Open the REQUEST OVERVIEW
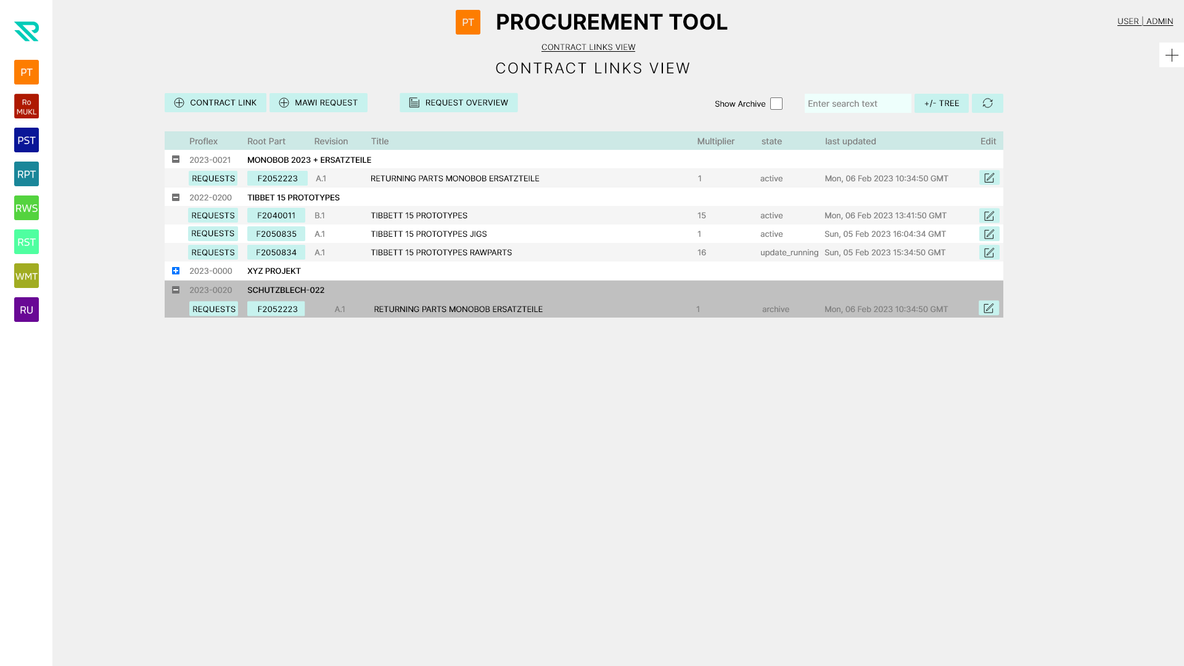 click(x=458, y=102)
